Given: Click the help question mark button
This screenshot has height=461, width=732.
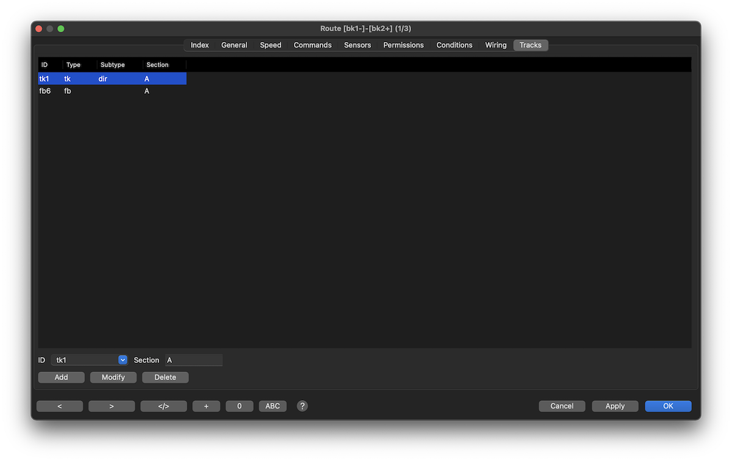Looking at the screenshot, I should point(302,406).
